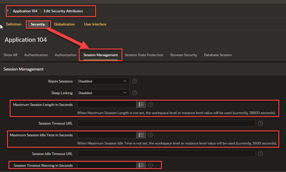This screenshot has height=172, width=286.
Task: Open help for Session Timeout URL
Action: pos(261,123)
